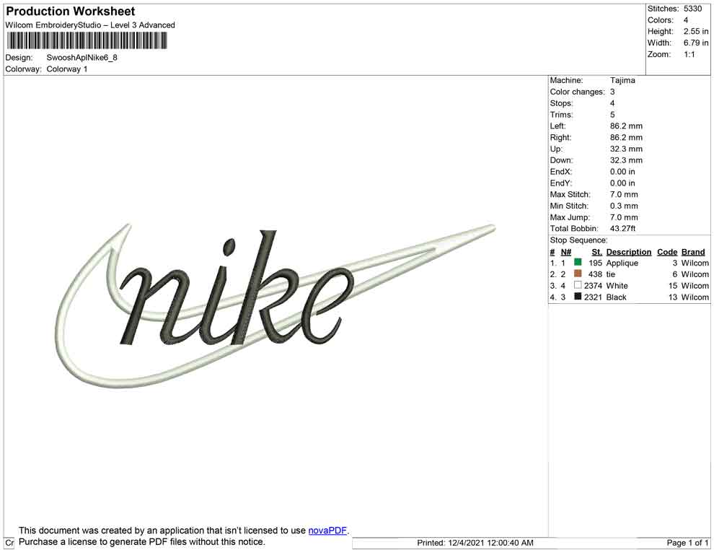
Task: Click the Colorway 1 value
Action: (67, 69)
